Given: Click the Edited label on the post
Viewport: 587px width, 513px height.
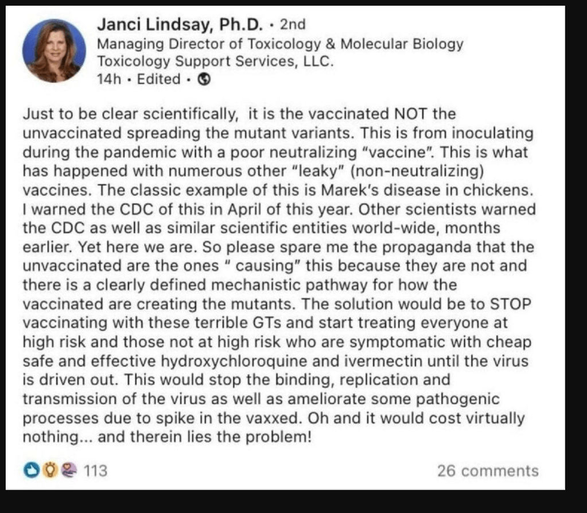Looking at the screenshot, I should (x=159, y=80).
